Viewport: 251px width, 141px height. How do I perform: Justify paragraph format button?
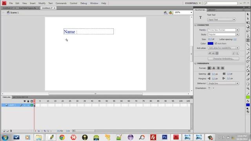tap(223, 68)
